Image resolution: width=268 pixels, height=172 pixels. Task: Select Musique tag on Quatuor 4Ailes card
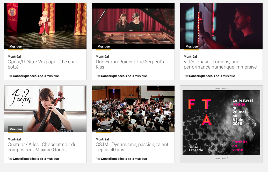[16, 129]
